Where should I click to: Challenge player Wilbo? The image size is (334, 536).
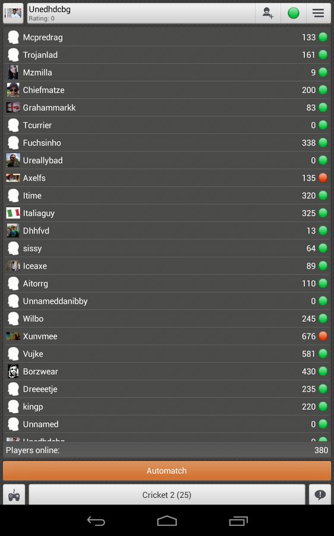(x=167, y=319)
